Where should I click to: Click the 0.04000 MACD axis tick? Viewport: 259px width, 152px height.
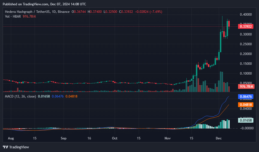(246, 109)
